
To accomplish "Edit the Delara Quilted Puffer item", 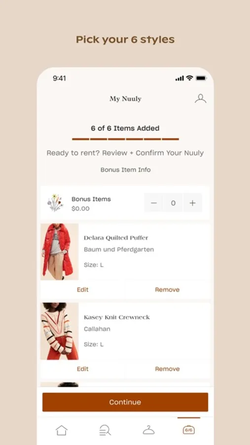I will pos(83,289).
